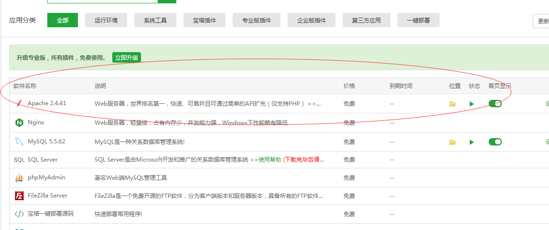This screenshot has width=549, height=230.
Task: Click phpMyAdmin software name
Action: (x=46, y=178)
